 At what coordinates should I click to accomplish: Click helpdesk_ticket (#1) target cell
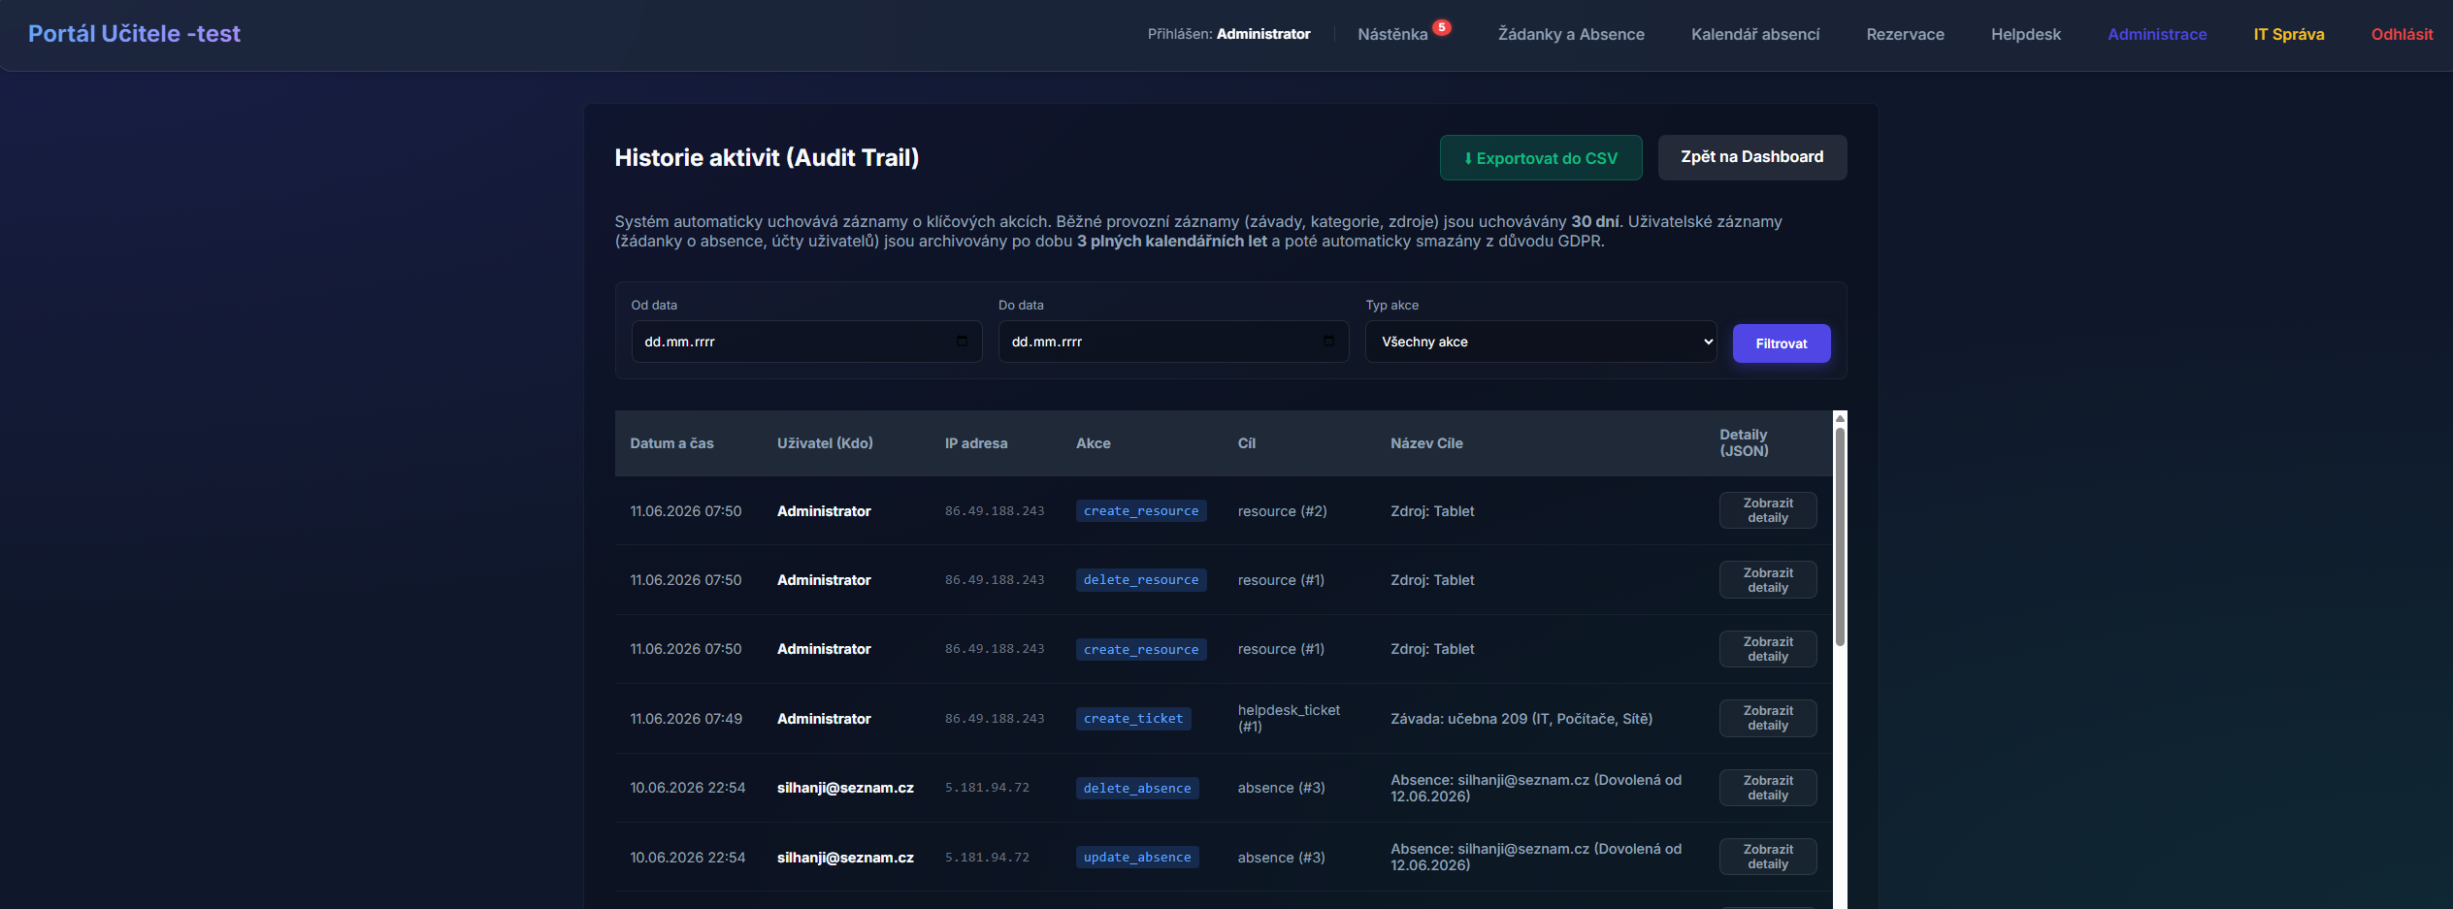(1289, 718)
